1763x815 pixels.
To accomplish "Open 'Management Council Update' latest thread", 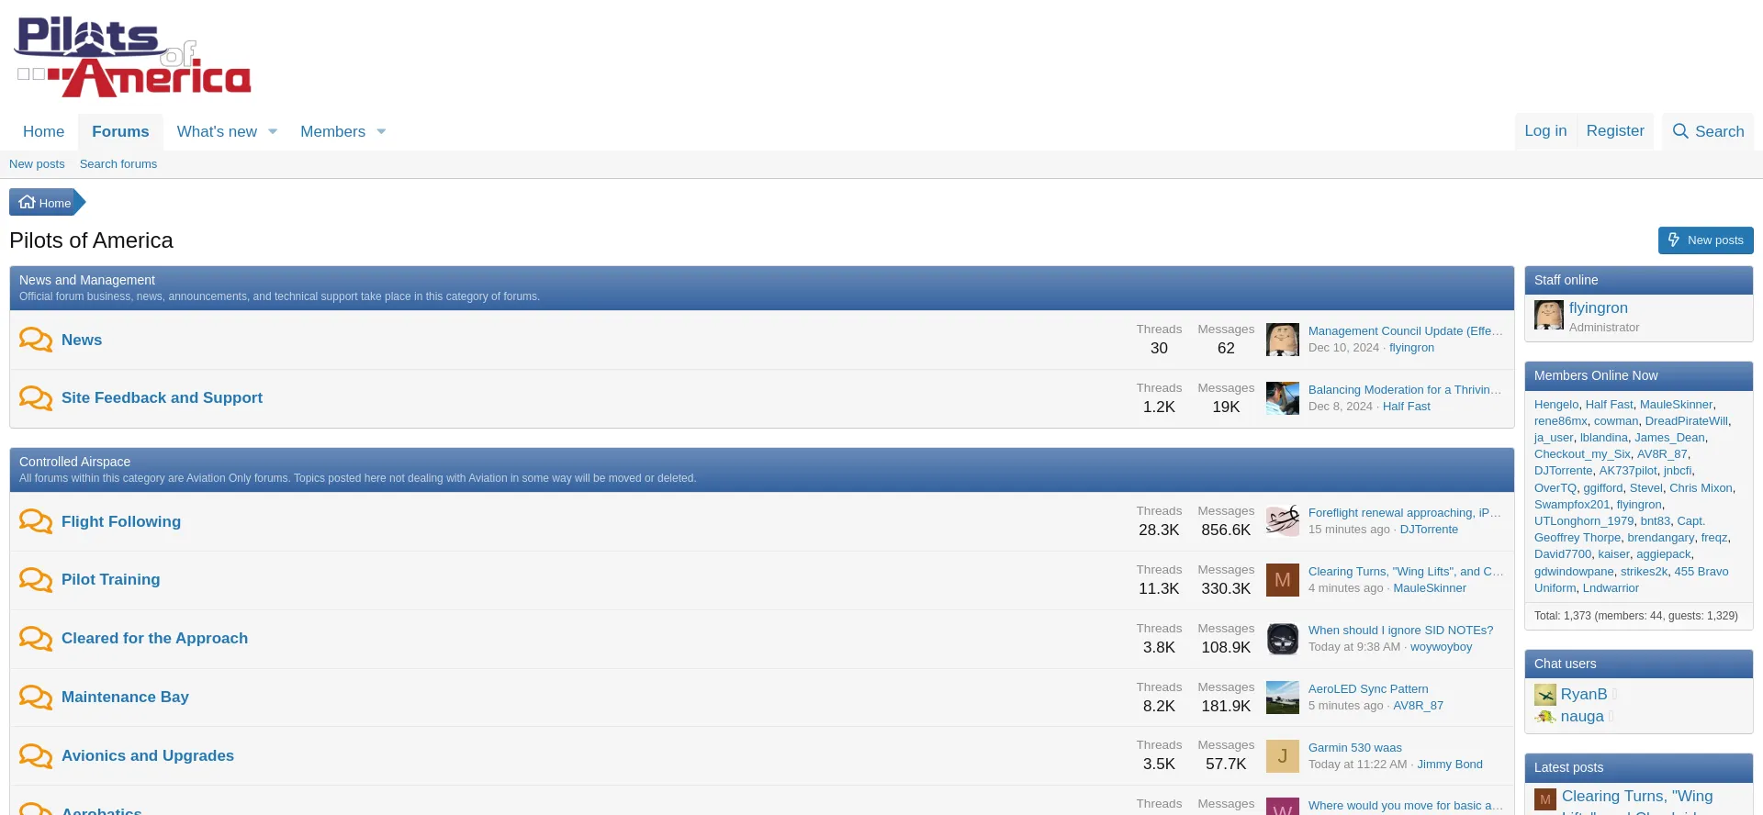I will point(1405,331).
